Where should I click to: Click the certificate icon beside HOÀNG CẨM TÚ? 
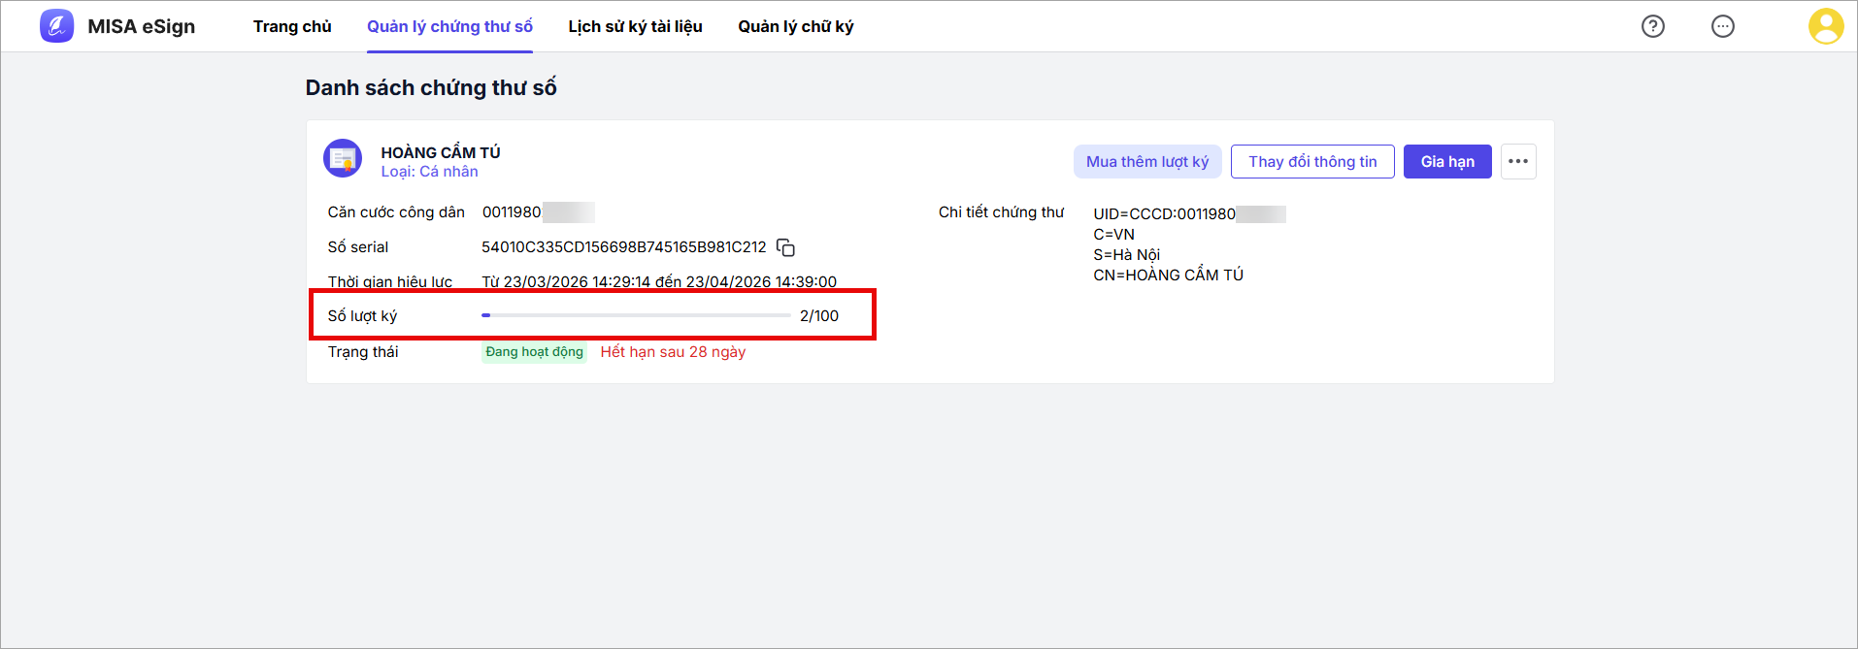click(x=343, y=159)
